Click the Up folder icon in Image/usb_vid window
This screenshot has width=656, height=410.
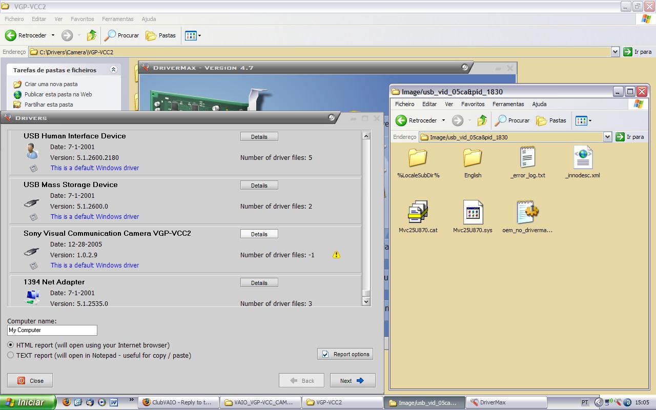click(482, 120)
